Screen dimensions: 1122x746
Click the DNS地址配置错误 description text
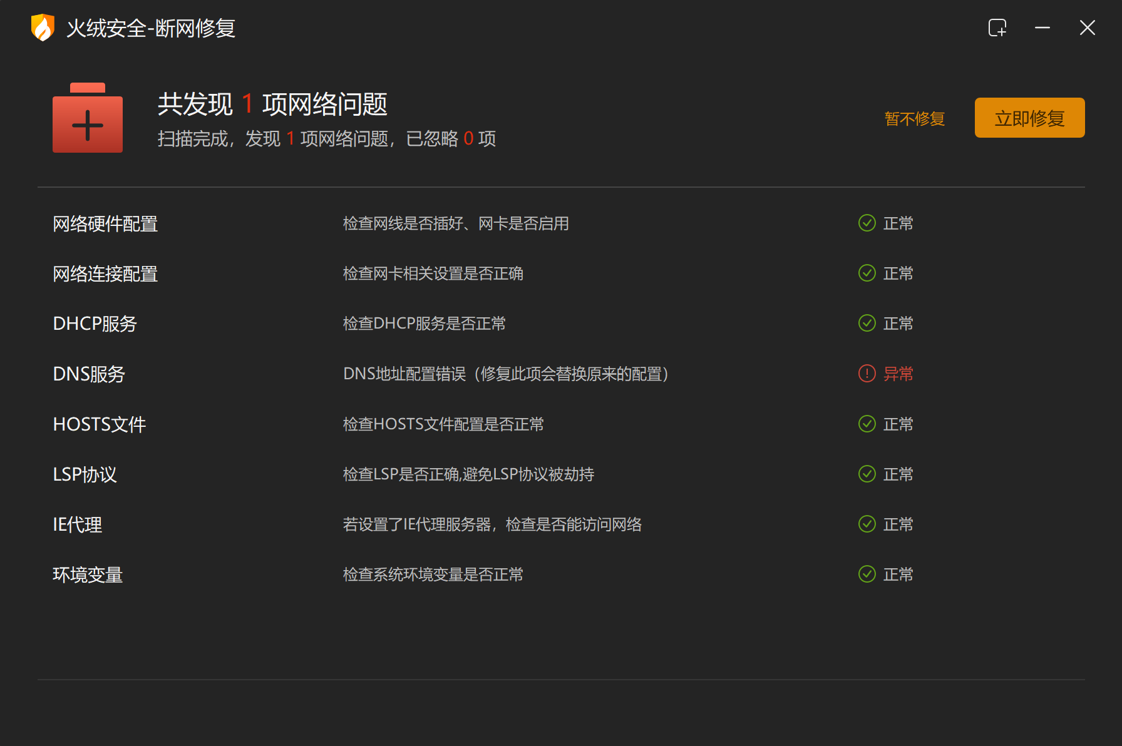507,374
